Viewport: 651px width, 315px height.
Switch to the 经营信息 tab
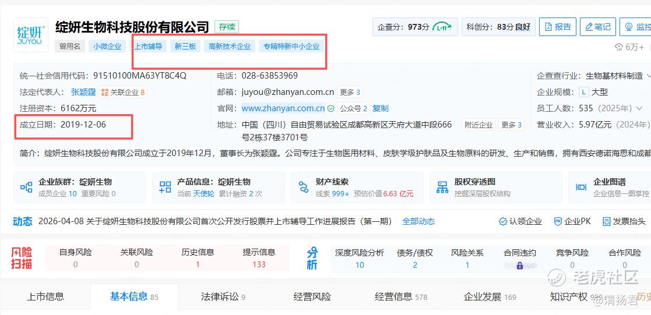tap(400, 296)
